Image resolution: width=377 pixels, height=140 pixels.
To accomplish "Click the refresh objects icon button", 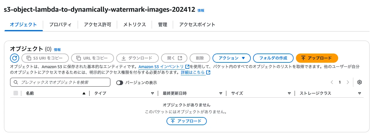I will click(x=15, y=58).
